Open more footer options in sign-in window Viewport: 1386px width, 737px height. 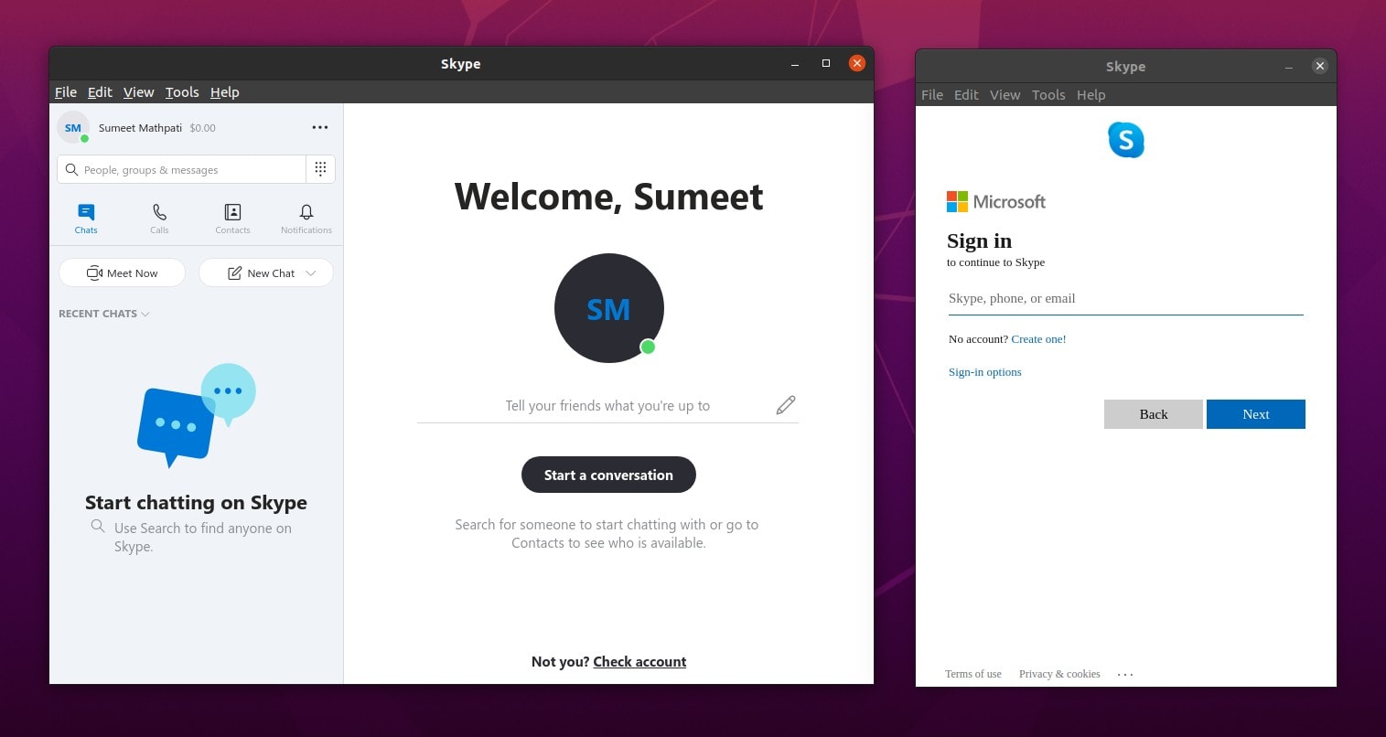pos(1125,675)
